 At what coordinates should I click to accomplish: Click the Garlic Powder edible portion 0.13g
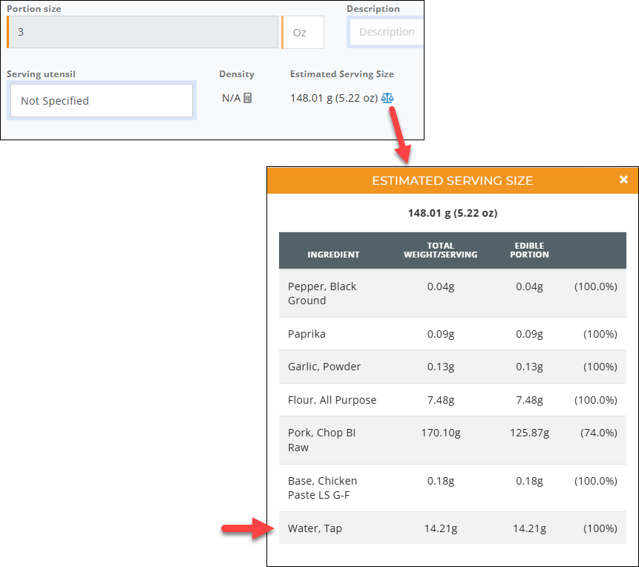pyautogui.click(x=529, y=367)
